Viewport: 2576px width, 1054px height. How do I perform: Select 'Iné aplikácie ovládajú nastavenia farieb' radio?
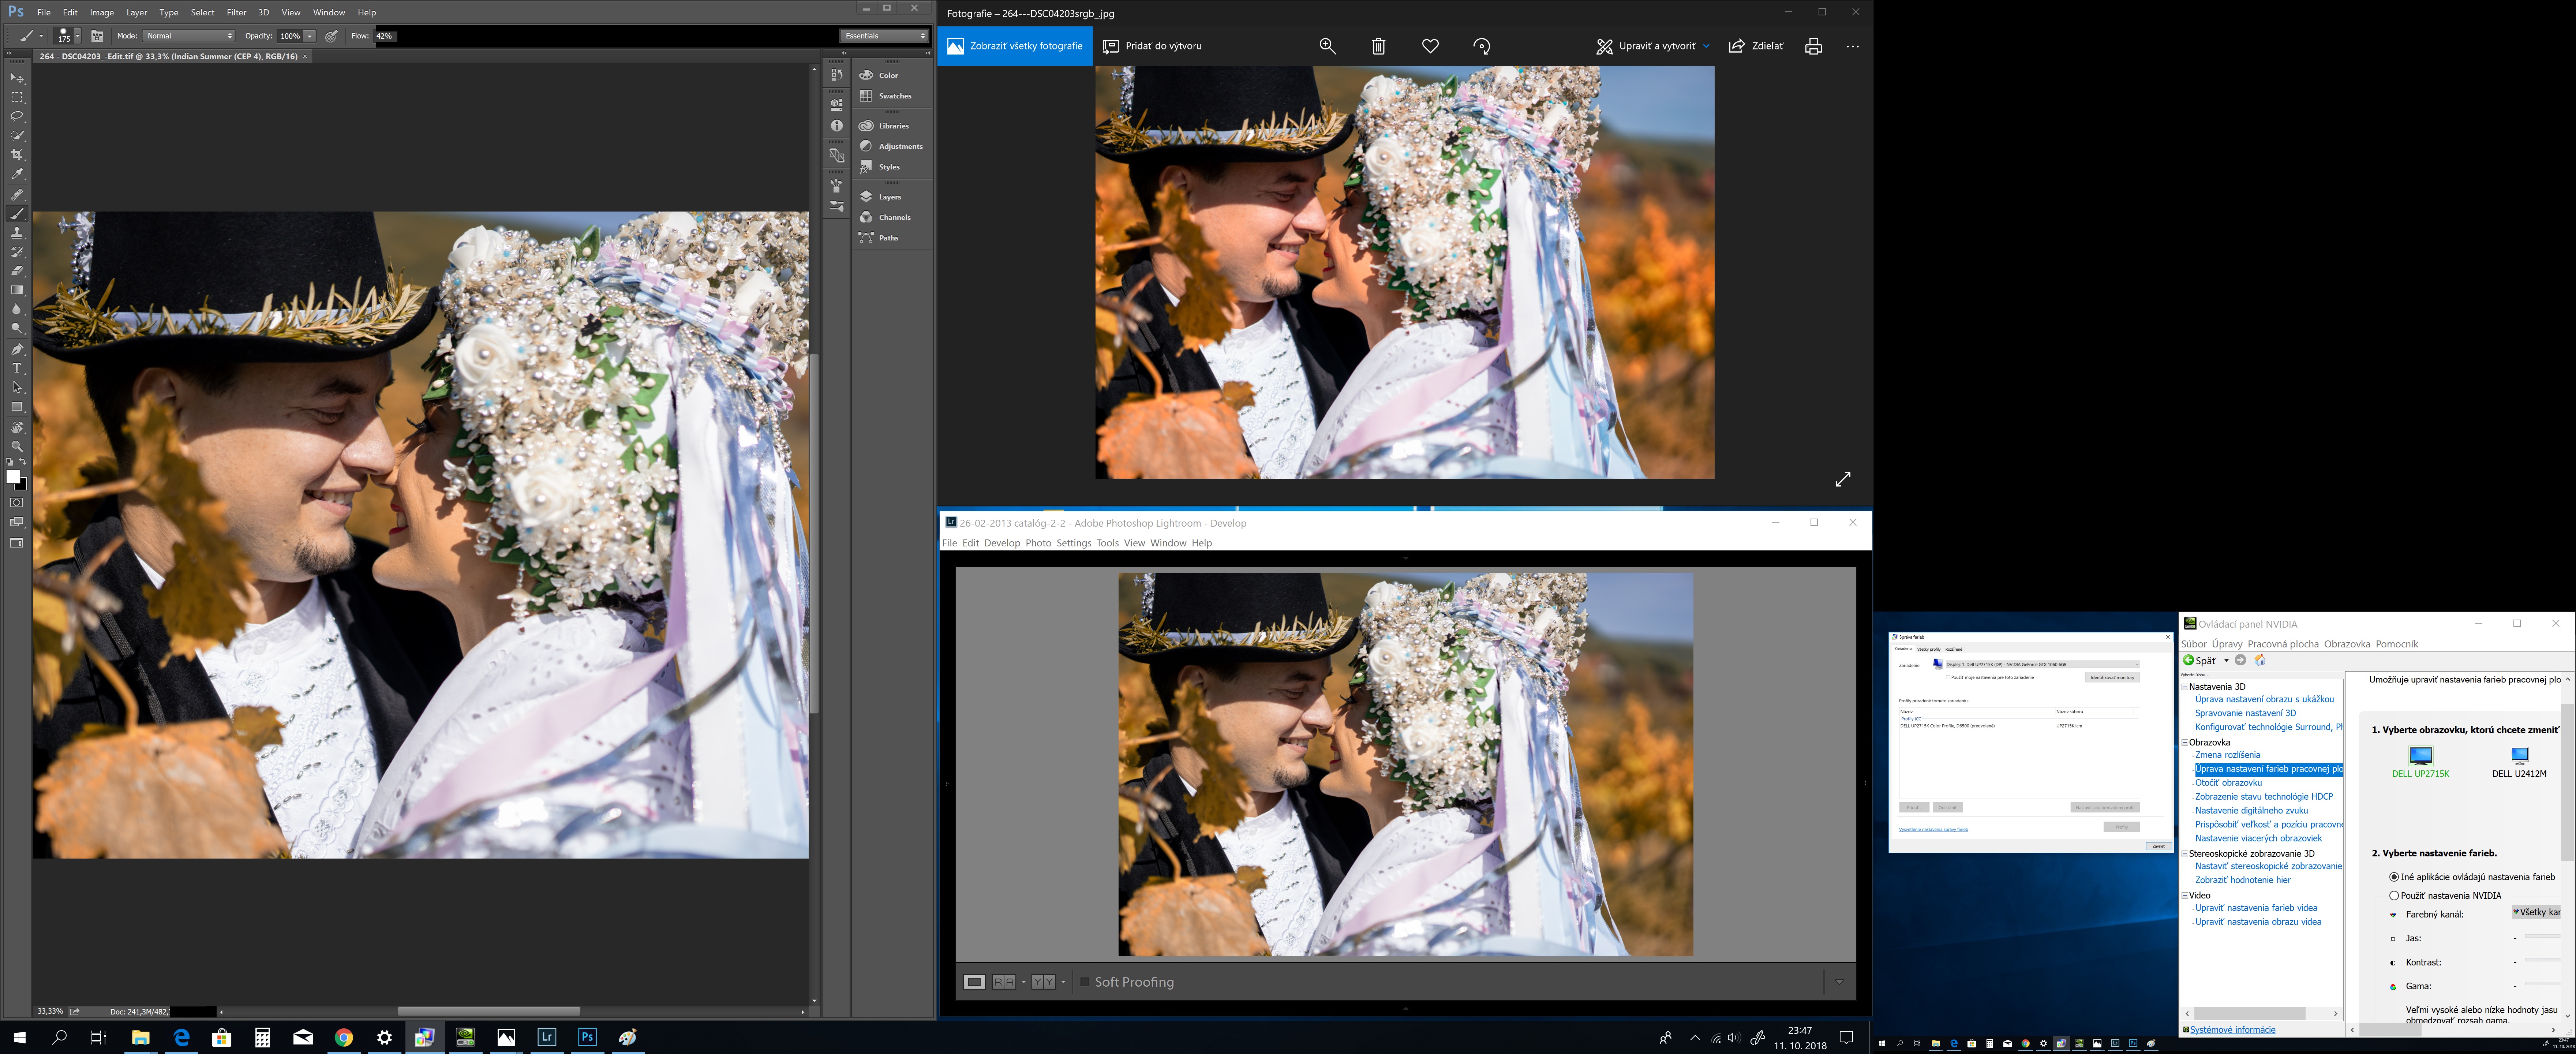(x=2394, y=877)
